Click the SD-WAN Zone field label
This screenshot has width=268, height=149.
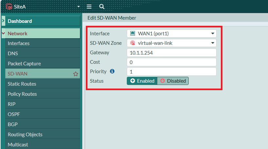[106, 43]
